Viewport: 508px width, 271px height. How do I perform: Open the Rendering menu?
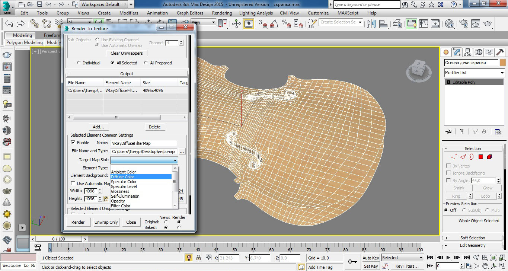222,13
